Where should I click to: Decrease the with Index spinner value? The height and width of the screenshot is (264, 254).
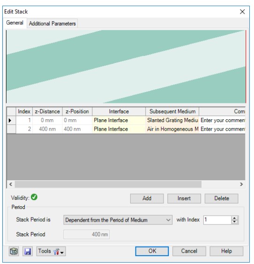pos(234,222)
